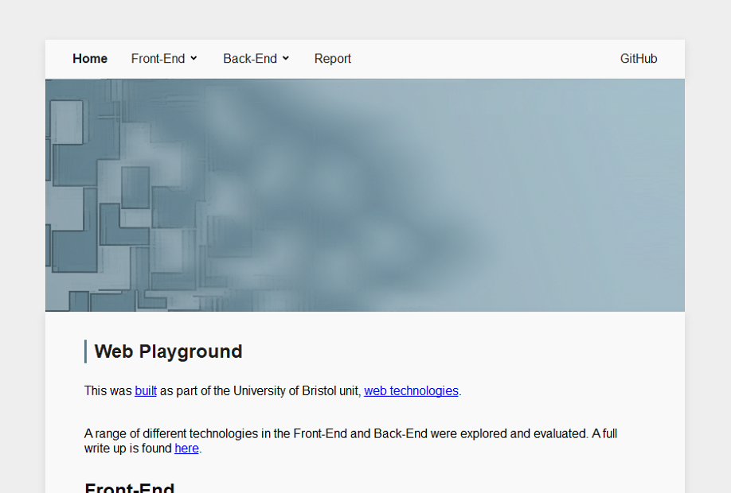Viewport: 731px width, 493px height.
Task: Click the blue abstract banner image
Action: click(x=365, y=195)
